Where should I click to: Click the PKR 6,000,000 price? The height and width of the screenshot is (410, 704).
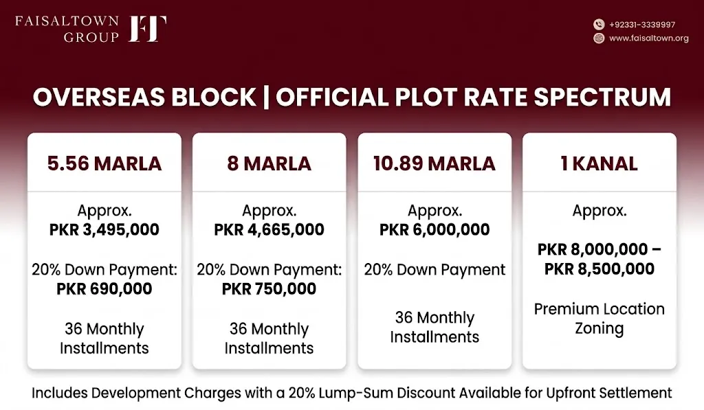[434, 229]
